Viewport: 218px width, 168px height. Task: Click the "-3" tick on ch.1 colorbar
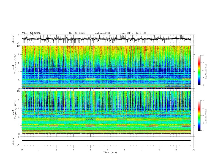coord(203,55)
